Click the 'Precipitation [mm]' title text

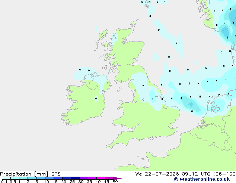pyautogui.click(x=24, y=174)
